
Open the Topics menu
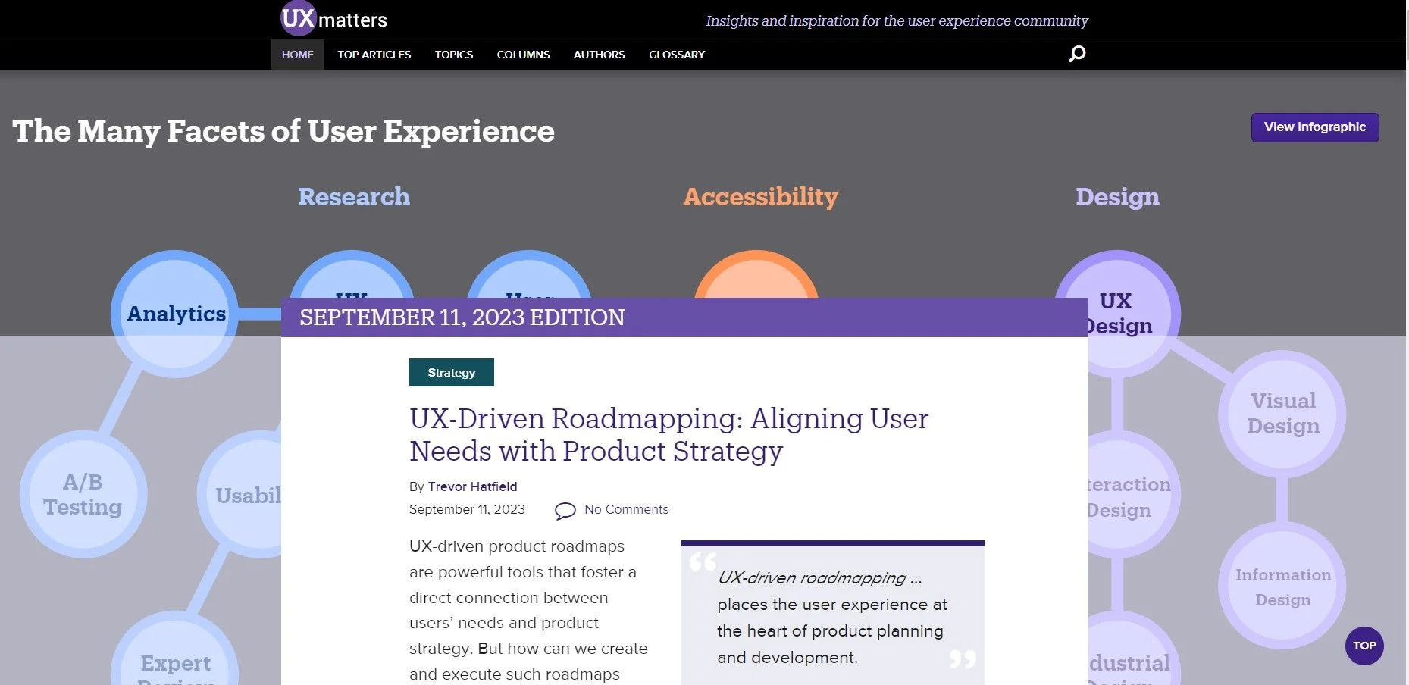[x=454, y=55]
